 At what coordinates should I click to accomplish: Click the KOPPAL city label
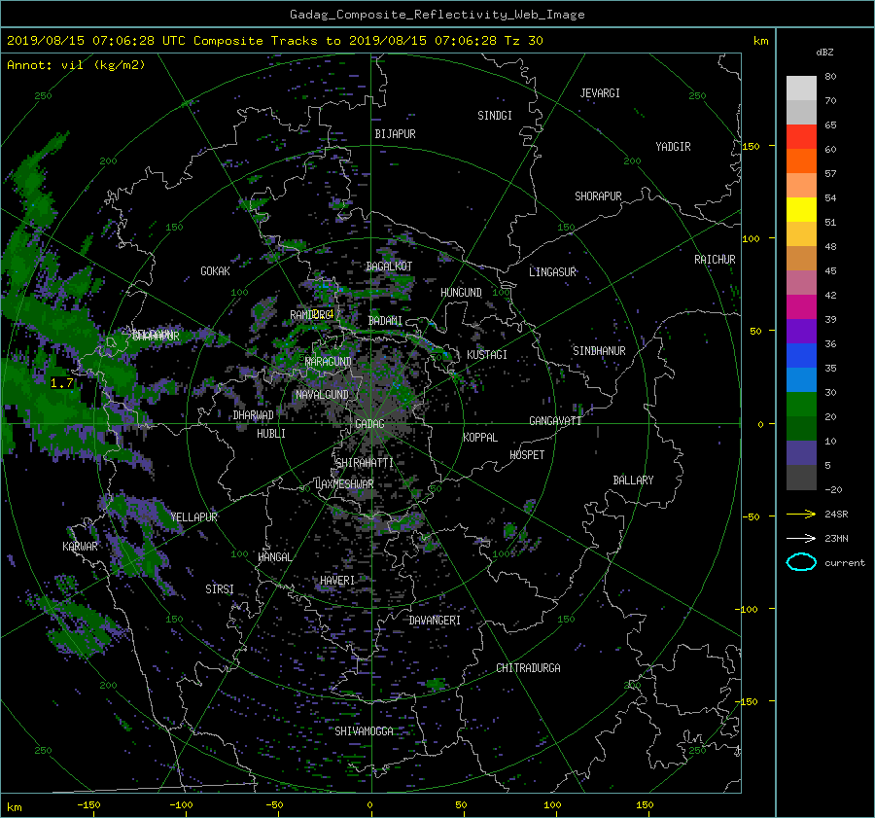click(480, 438)
